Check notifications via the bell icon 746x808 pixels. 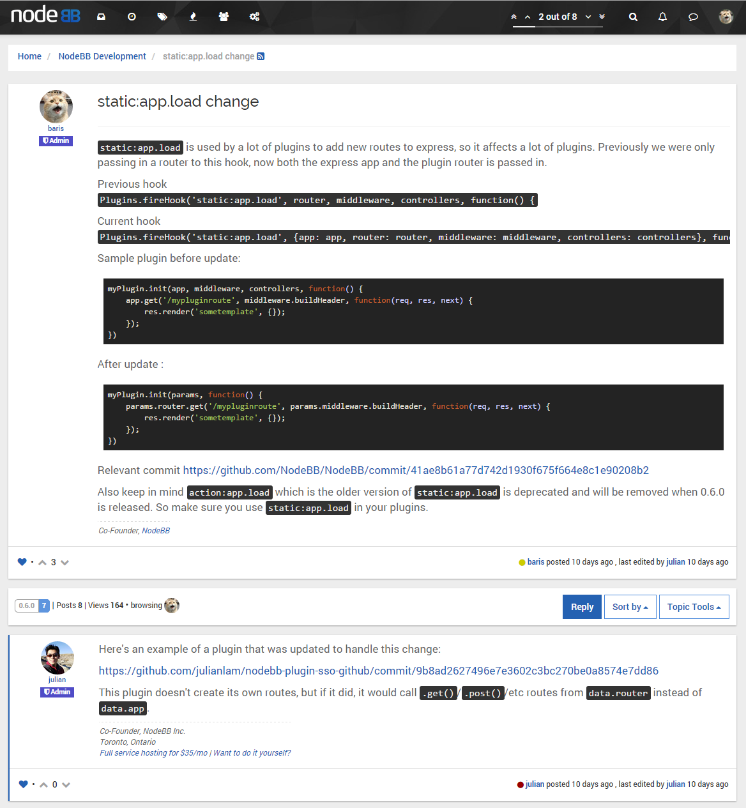click(662, 17)
